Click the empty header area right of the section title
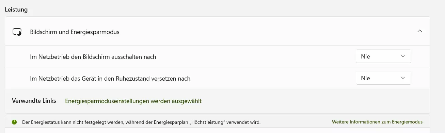Screen dimensions: 445x133 coord(266,31)
